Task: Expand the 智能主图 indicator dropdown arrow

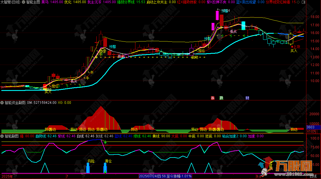Action: pos(23,2)
